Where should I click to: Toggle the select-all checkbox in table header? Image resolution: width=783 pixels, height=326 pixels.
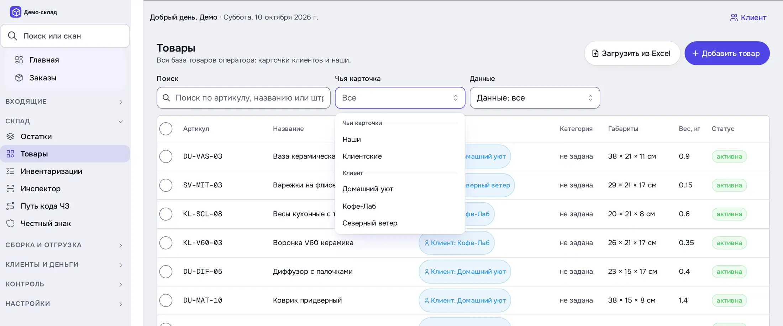[x=166, y=129]
